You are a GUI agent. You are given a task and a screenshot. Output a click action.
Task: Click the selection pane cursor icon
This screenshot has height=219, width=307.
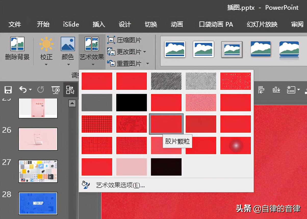[70, 90]
